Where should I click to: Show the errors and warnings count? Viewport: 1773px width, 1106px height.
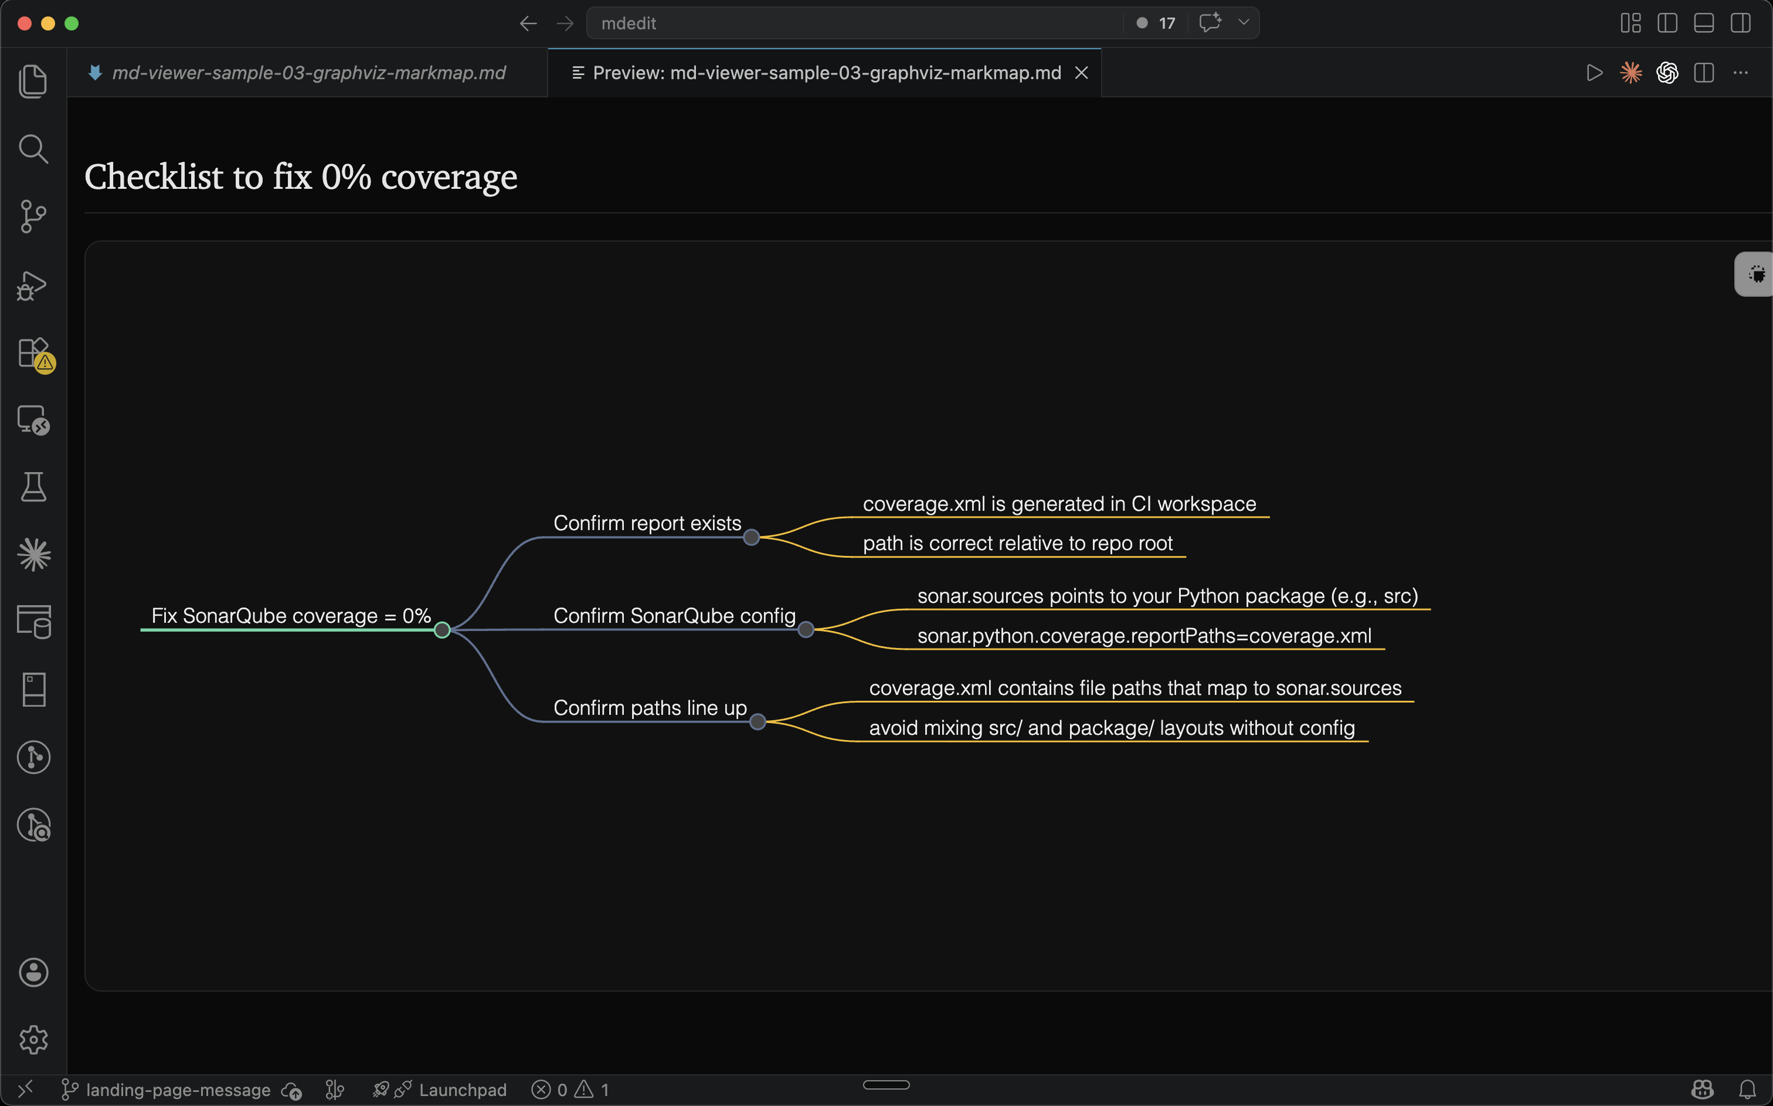click(569, 1090)
